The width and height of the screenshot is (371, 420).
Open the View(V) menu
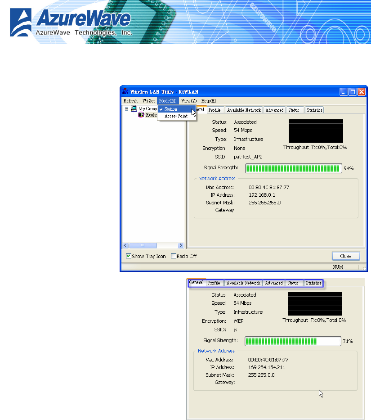[x=189, y=101]
